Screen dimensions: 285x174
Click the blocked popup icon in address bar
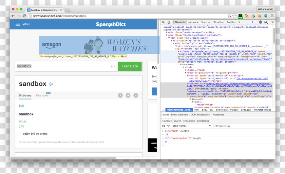(230, 16)
